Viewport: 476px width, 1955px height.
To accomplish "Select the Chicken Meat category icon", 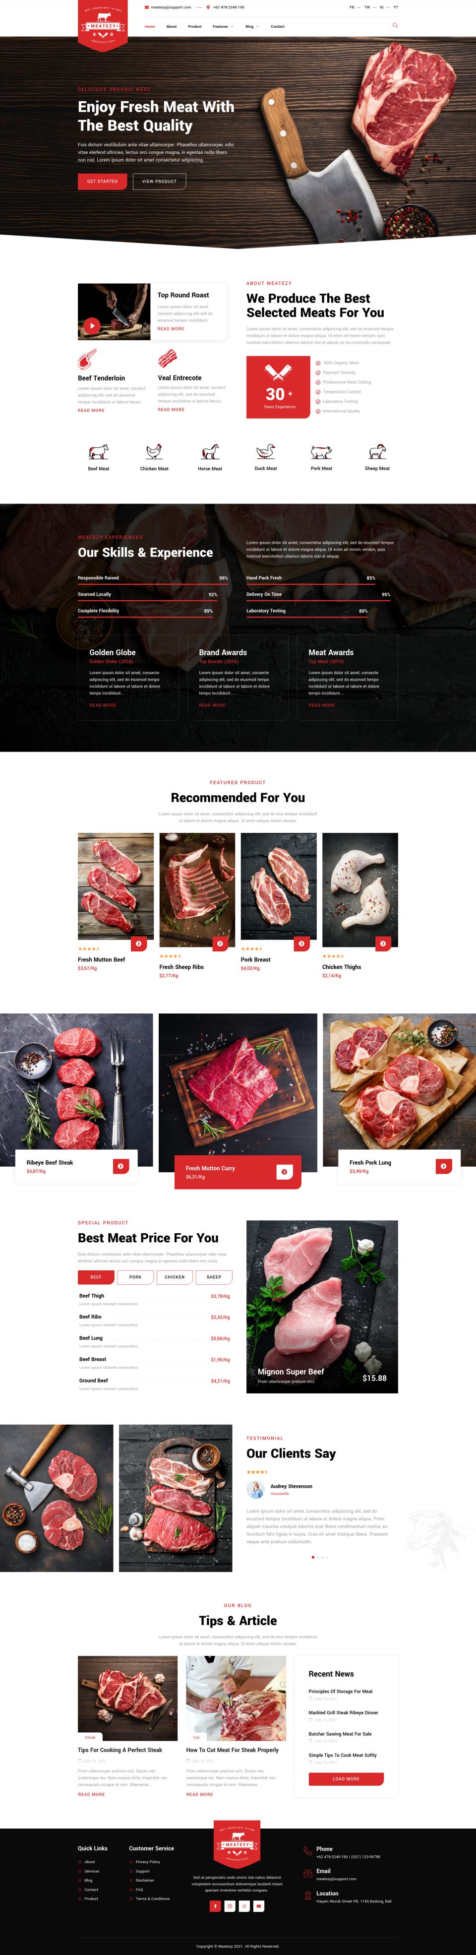I will (x=154, y=451).
